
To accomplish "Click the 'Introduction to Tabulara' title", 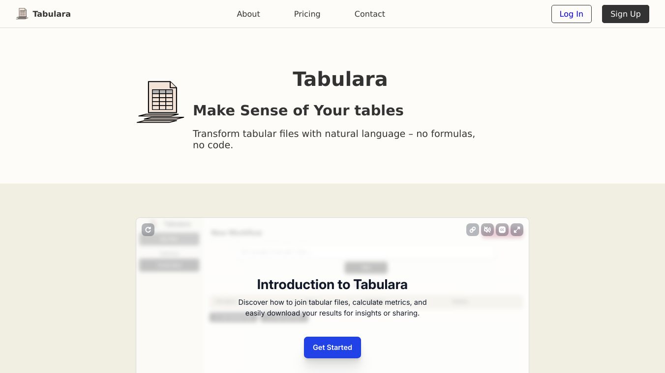I will 332,285.
